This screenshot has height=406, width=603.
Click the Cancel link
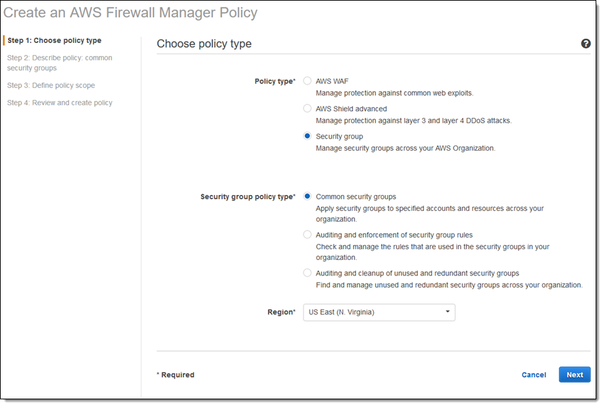533,375
